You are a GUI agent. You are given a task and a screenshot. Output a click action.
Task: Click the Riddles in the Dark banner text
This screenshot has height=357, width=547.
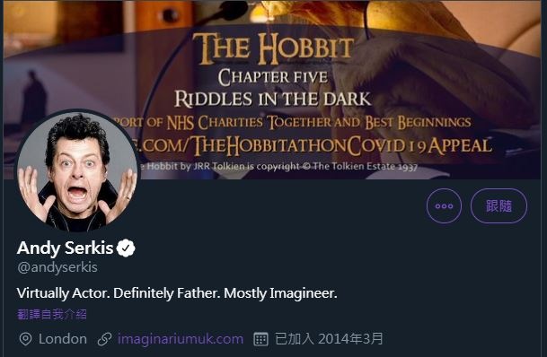point(272,100)
